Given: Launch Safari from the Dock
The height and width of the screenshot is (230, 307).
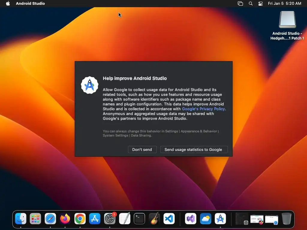Looking at the screenshot, I should click(50, 218).
